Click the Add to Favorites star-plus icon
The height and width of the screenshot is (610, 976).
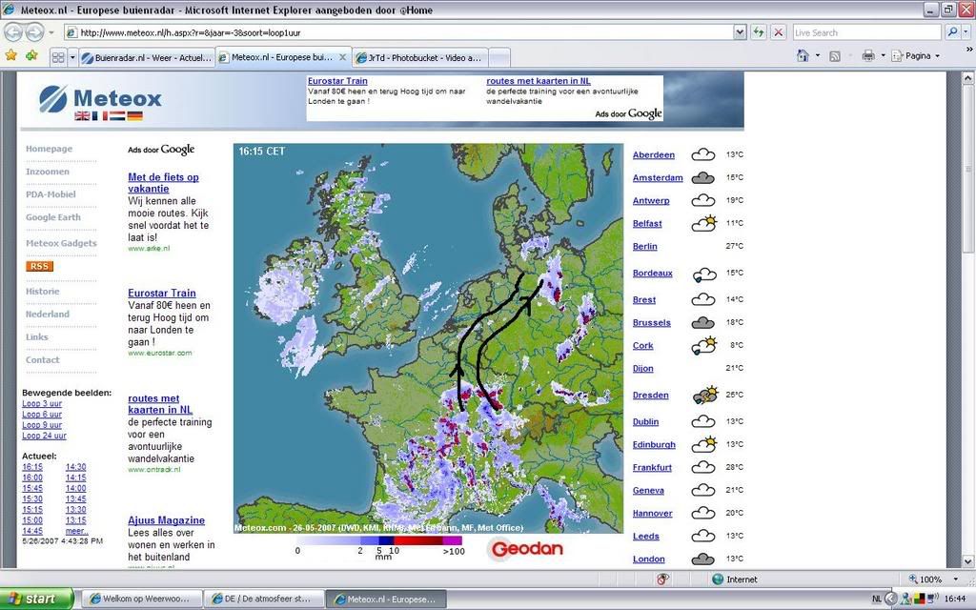(x=31, y=56)
